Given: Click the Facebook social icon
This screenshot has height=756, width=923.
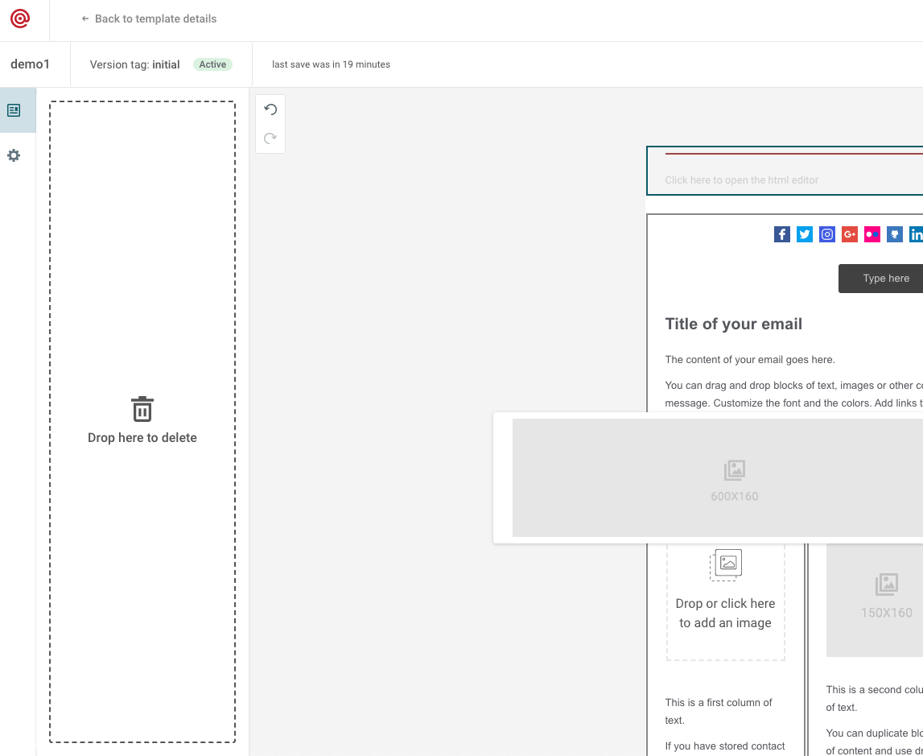Looking at the screenshot, I should 781,234.
